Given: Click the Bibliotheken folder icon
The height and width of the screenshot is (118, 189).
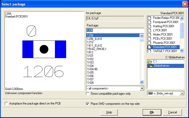Looking at the screenshot, I should [x=151, y=66].
